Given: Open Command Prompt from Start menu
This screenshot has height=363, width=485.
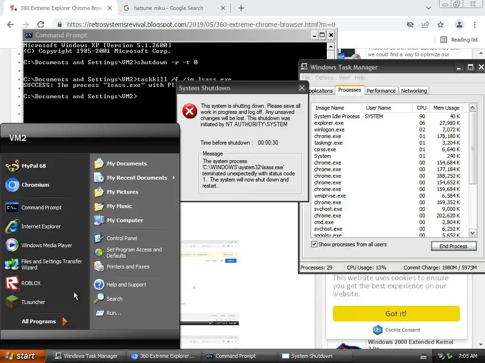Looking at the screenshot, I should click(34, 208).
